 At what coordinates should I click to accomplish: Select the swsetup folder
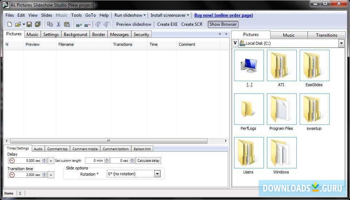pyautogui.click(x=315, y=109)
